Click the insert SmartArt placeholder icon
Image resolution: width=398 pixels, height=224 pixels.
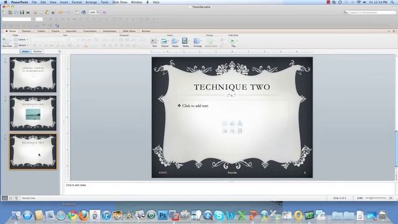click(x=240, y=123)
